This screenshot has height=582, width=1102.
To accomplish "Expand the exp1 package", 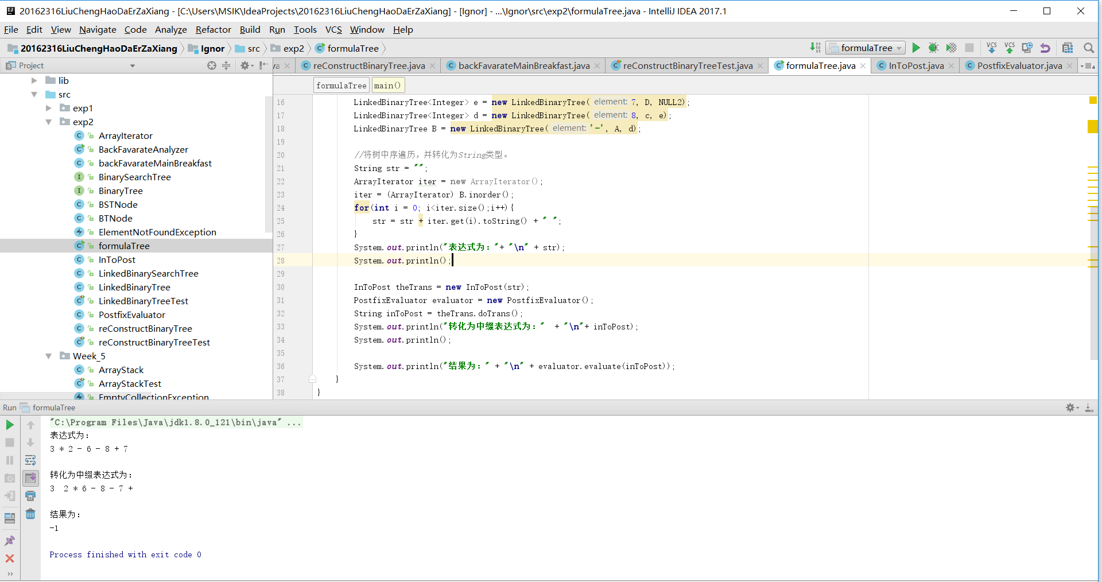I will click(49, 108).
